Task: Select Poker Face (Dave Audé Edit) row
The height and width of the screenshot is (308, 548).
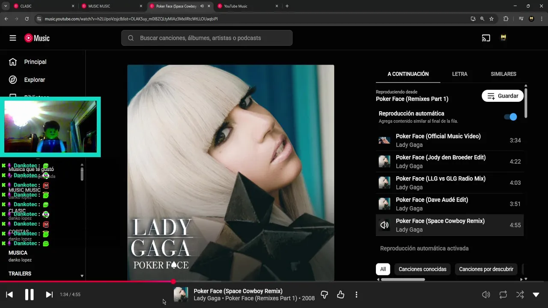Action: (450, 204)
